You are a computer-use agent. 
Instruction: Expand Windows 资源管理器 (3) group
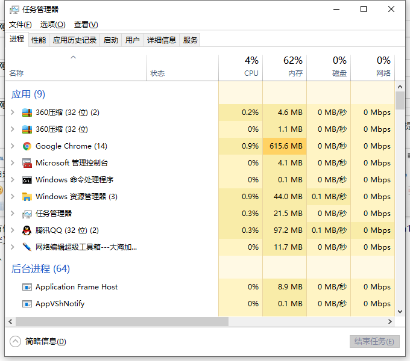click(x=13, y=197)
